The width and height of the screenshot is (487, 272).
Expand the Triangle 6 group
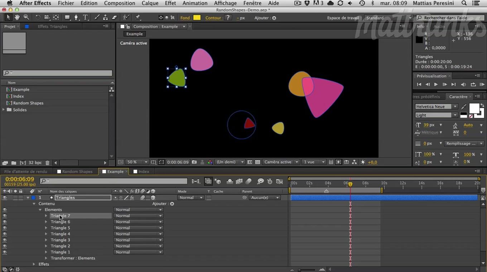pos(46,222)
